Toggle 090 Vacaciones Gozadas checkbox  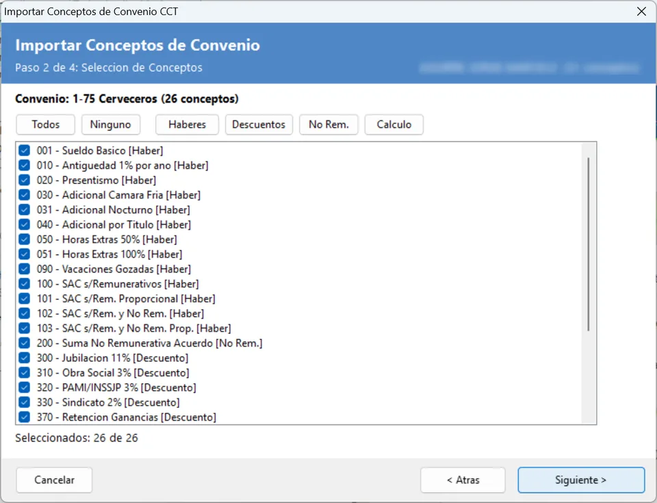point(25,269)
